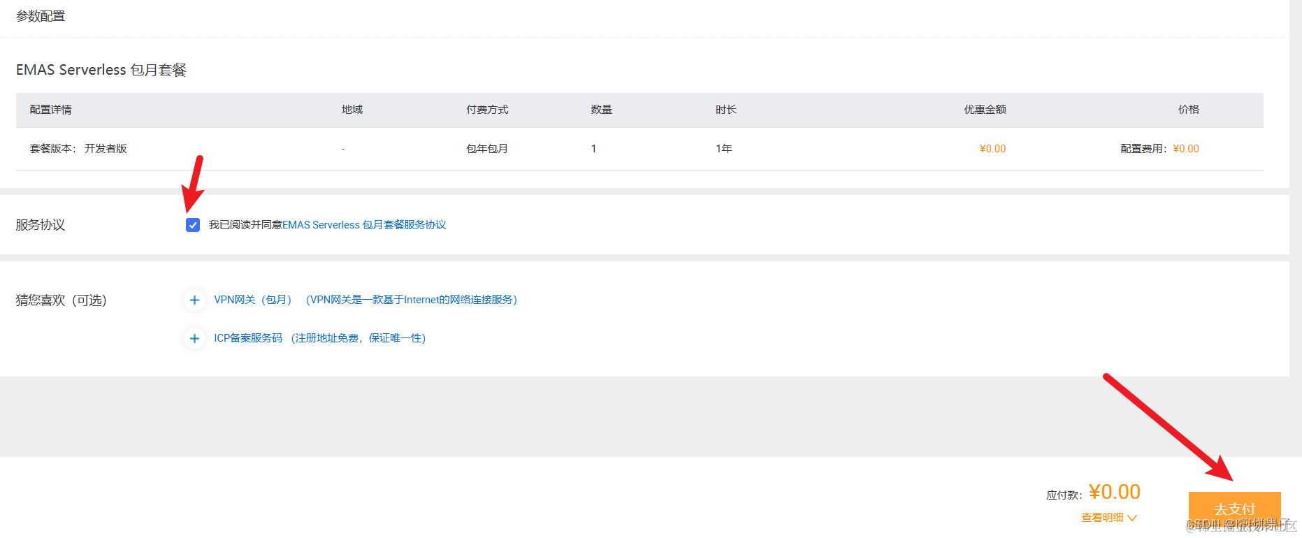Select the 数量 column header
The width and height of the screenshot is (1302, 538).
tap(601, 110)
